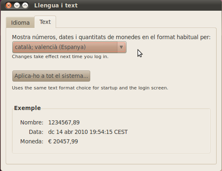Click the bold Exemple heading
Screen dimensions: 222x171
[x=28, y=108]
